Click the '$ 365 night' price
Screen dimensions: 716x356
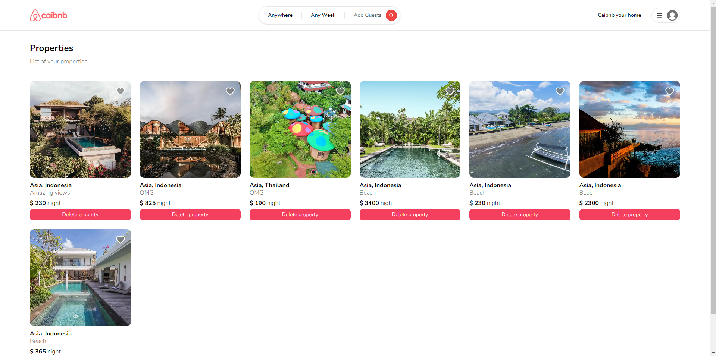(x=46, y=352)
